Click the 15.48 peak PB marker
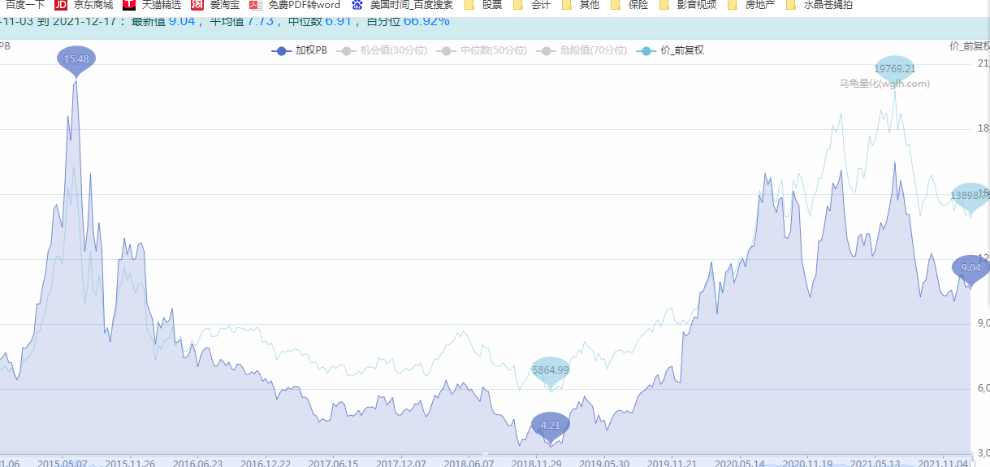990x467 pixels. click(76, 59)
